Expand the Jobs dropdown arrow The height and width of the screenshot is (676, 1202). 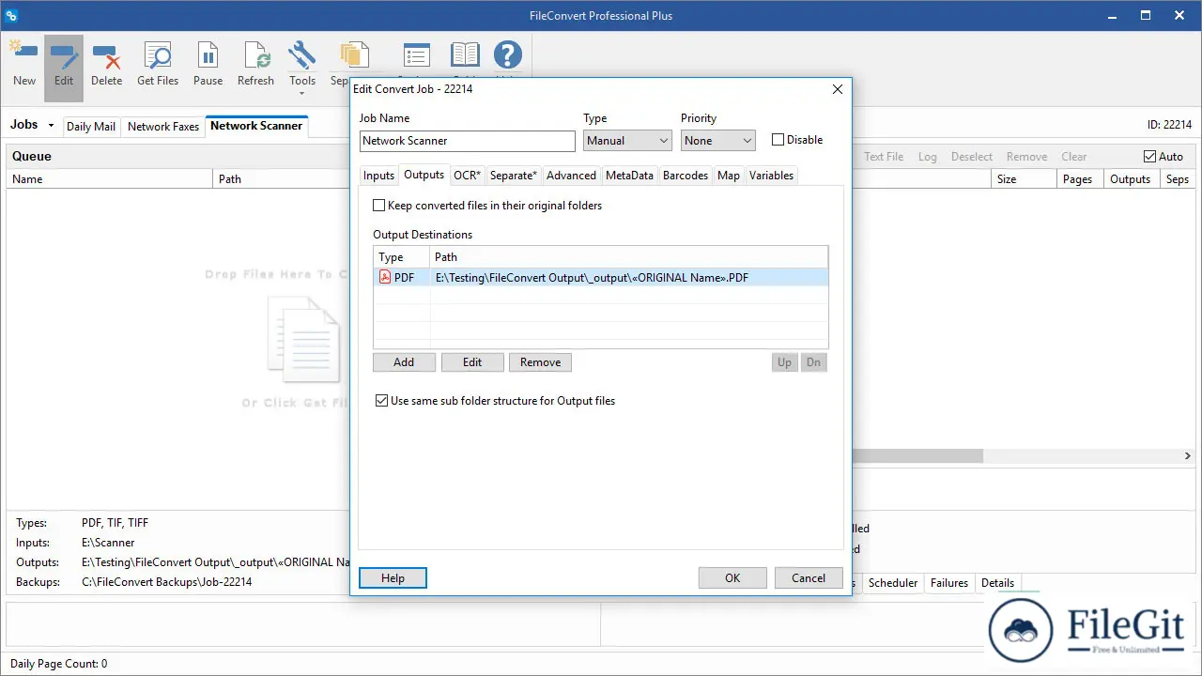[51, 126]
